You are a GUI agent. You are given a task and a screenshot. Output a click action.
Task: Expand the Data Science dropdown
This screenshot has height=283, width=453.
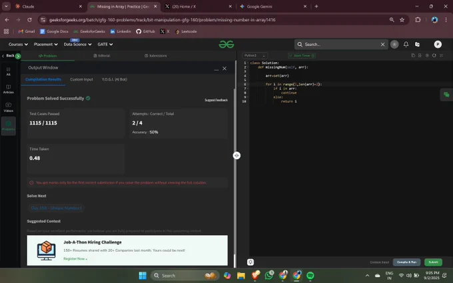(x=77, y=44)
